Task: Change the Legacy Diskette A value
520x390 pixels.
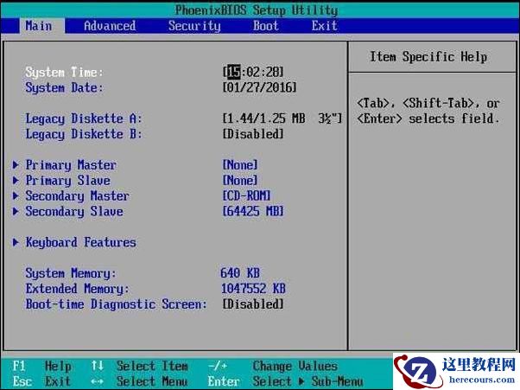Action: tap(282, 118)
